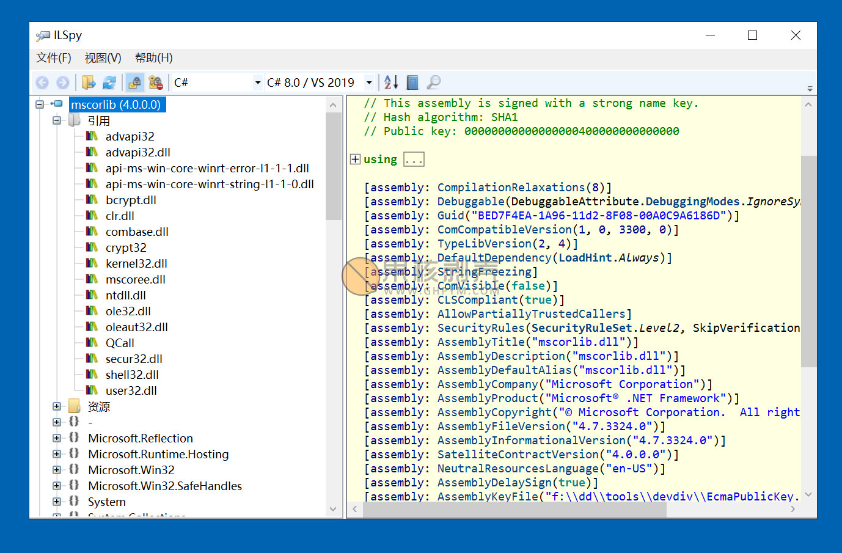Click the Forward navigation arrow

[x=62, y=82]
